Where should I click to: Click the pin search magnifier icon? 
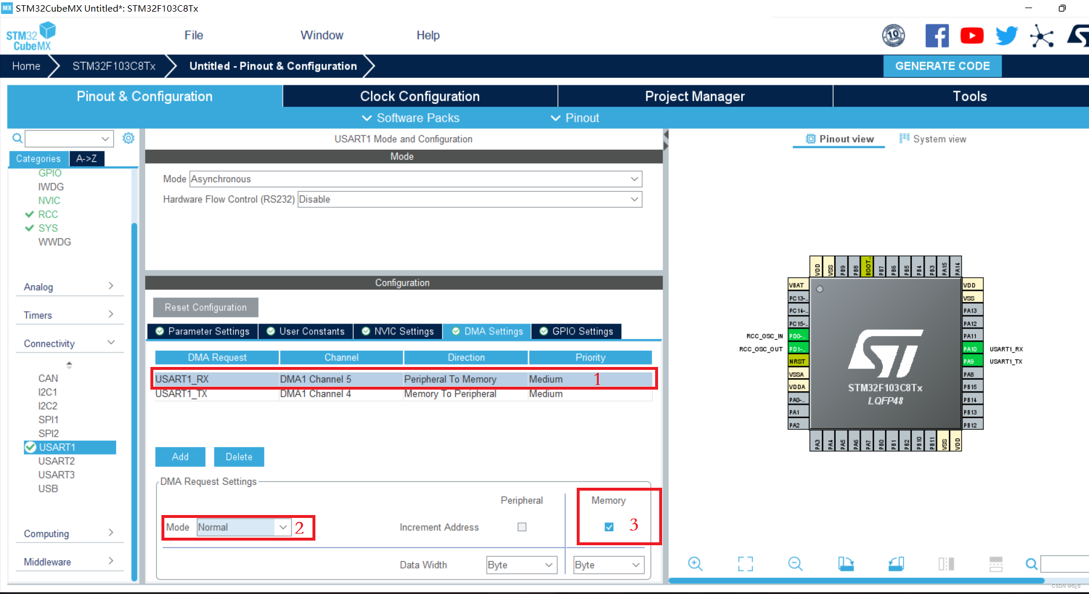coord(1032,564)
